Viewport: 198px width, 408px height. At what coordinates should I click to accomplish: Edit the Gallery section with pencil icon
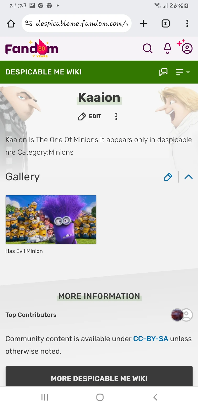[x=168, y=177]
